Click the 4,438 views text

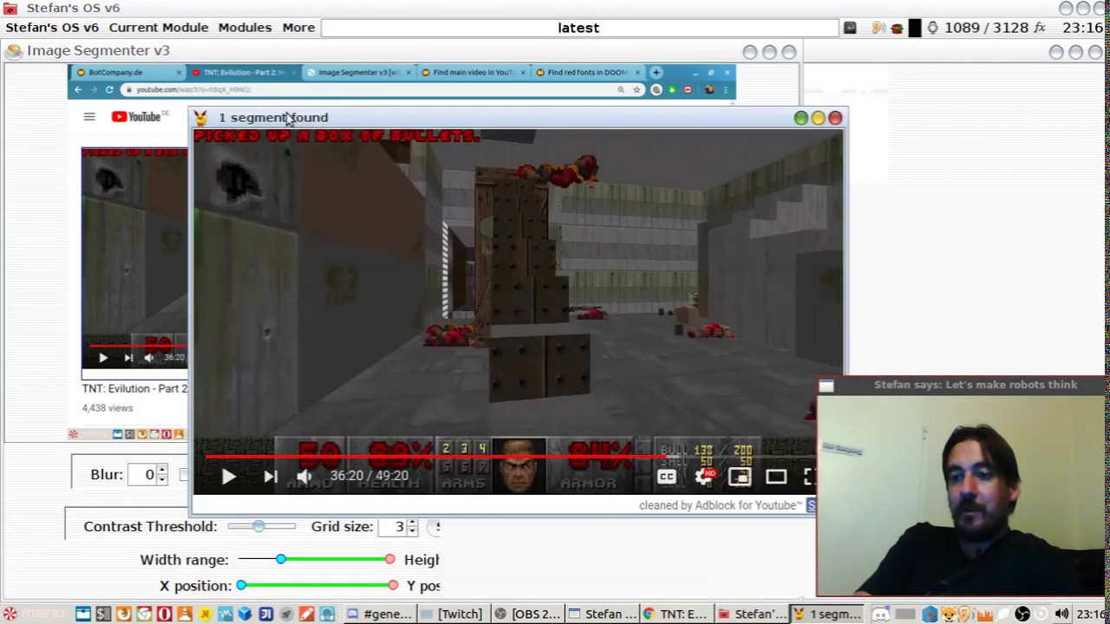click(x=108, y=408)
